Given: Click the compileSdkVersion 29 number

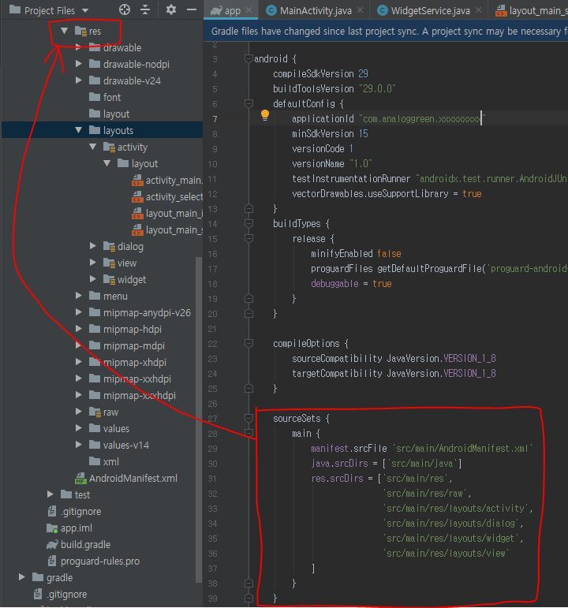Looking at the screenshot, I should pyautogui.click(x=363, y=73).
